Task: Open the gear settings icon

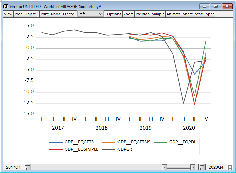Action: [230, 167]
